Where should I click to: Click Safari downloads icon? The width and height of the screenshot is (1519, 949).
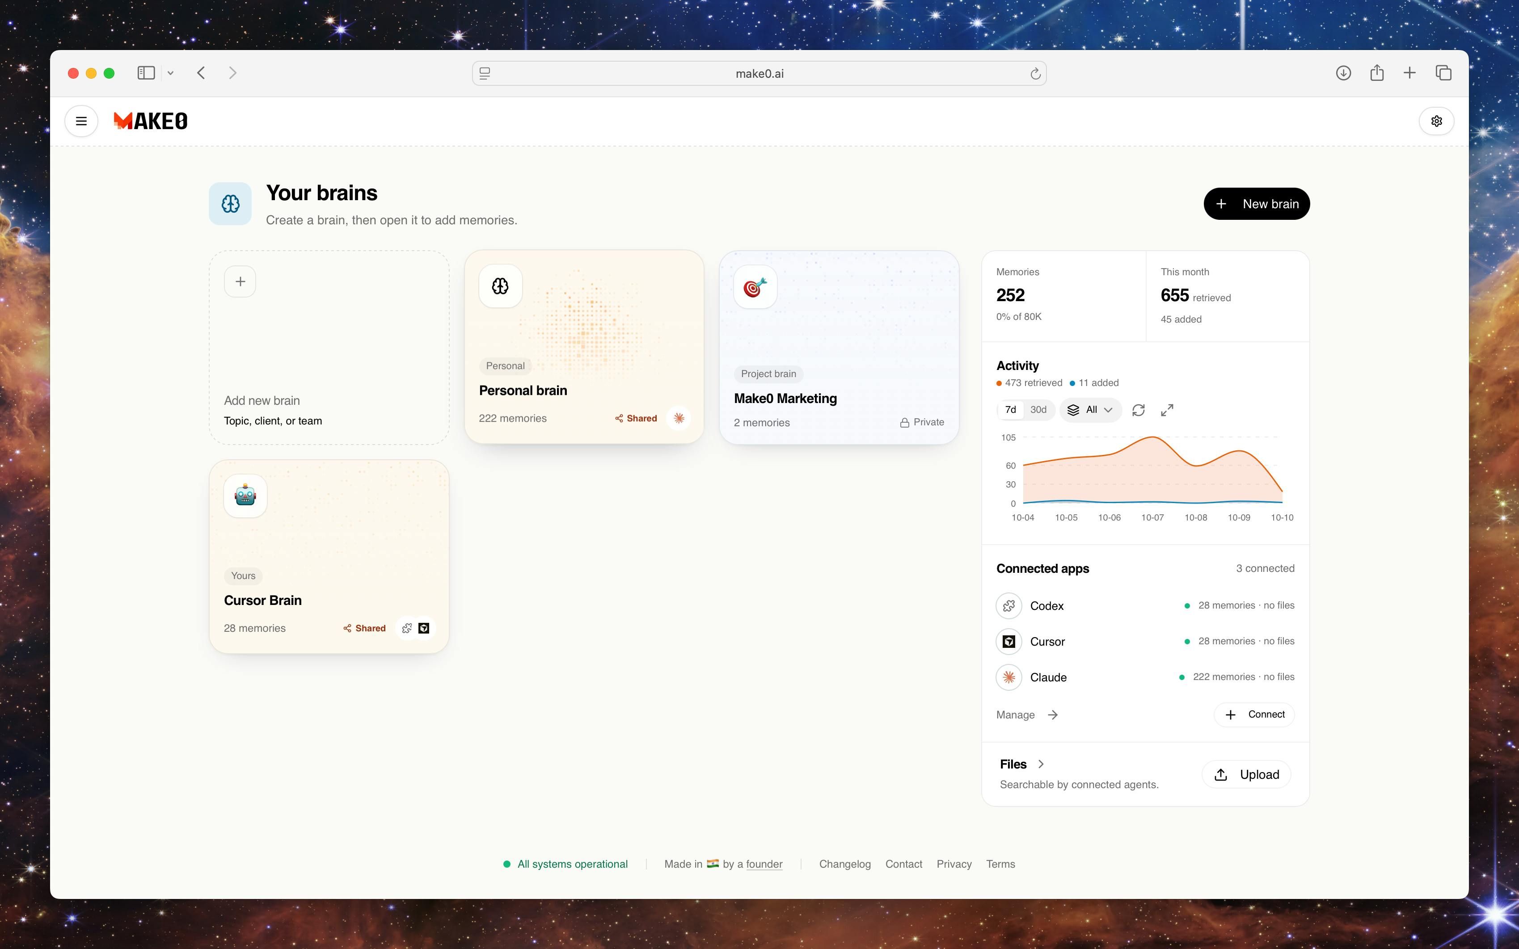click(x=1343, y=73)
